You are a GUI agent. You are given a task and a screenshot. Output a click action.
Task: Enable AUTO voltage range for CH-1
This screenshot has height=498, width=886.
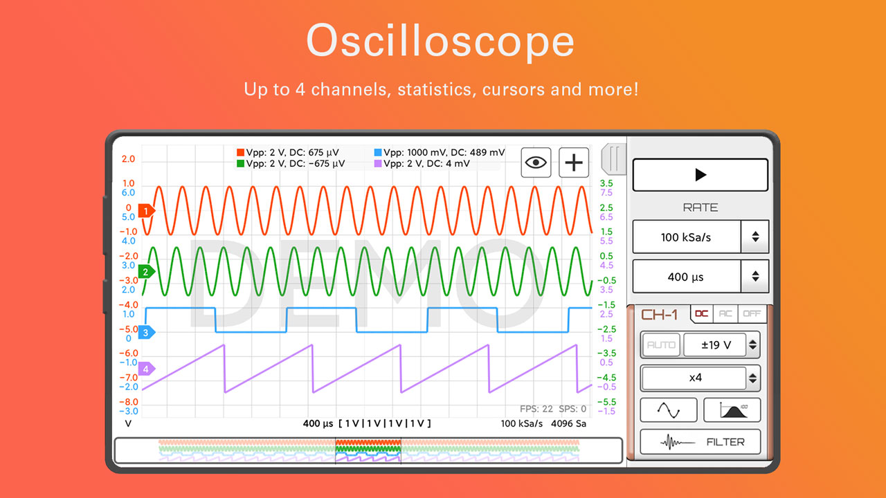point(660,344)
